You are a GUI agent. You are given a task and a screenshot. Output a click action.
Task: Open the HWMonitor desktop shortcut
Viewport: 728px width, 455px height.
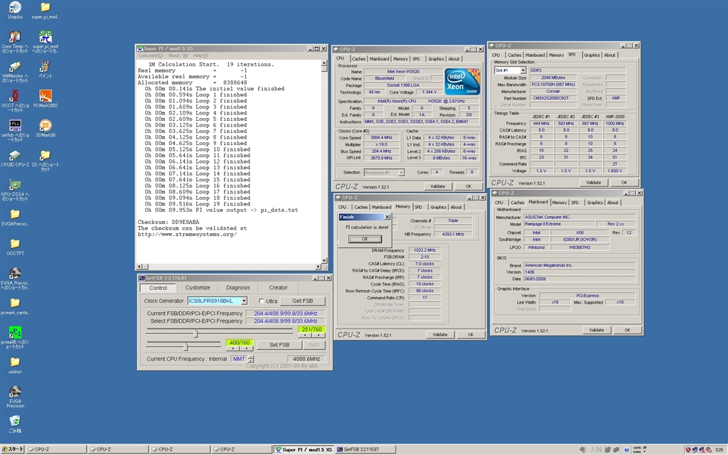pos(15,66)
